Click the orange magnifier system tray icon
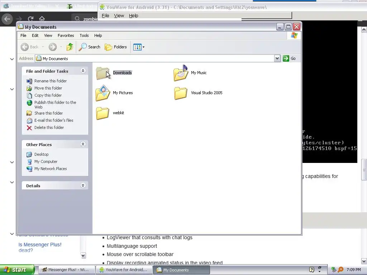Viewport: 367px width, 275px height. [x=340, y=270]
